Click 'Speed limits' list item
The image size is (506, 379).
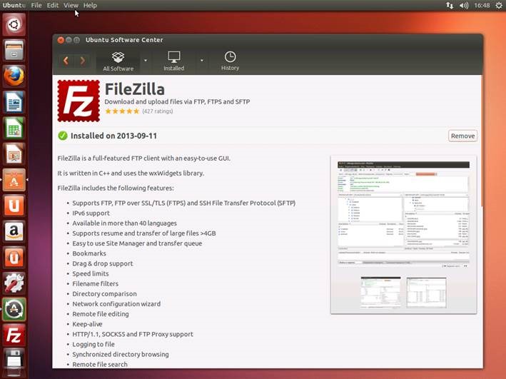pos(91,273)
